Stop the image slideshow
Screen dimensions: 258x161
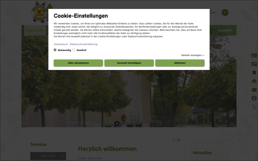click(117, 123)
